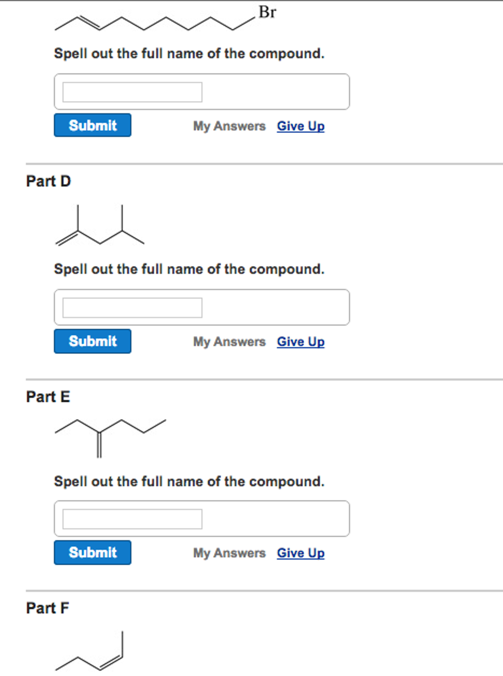This screenshot has height=676, width=503.
Task: Click the Part D heading
Action: [49, 181]
